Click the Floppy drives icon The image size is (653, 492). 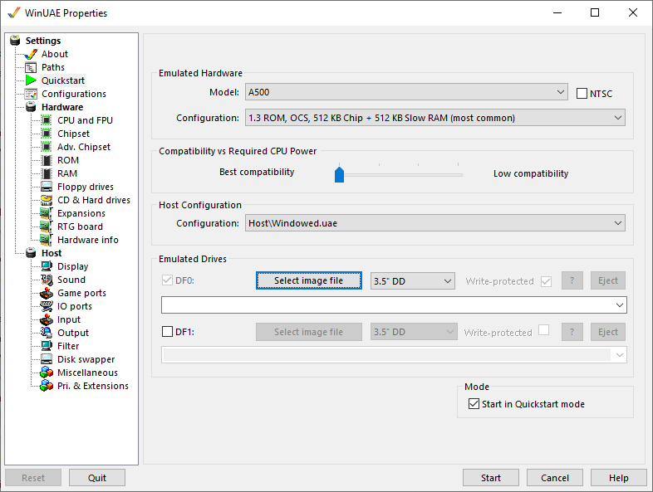click(x=47, y=187)
